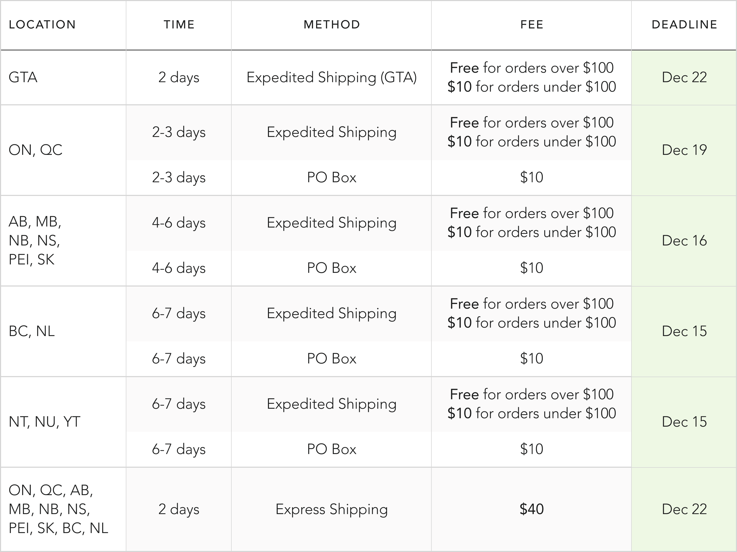Click the GTA row's Dec 22 deadline
The image size is (737, 552).
pos(684,77)
